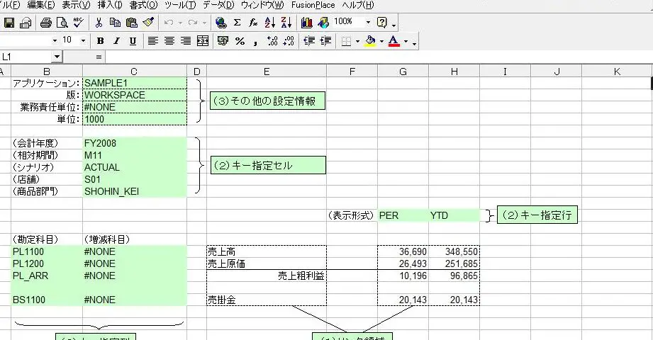The image size is (653, 340).
Task: Apply Merge and Center to cells
Action: pyautogui.click(x=203, y=41)
